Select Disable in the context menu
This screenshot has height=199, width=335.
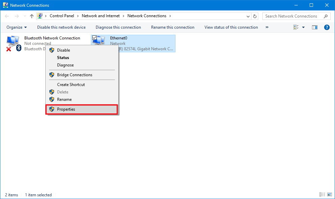pos(63,50)
